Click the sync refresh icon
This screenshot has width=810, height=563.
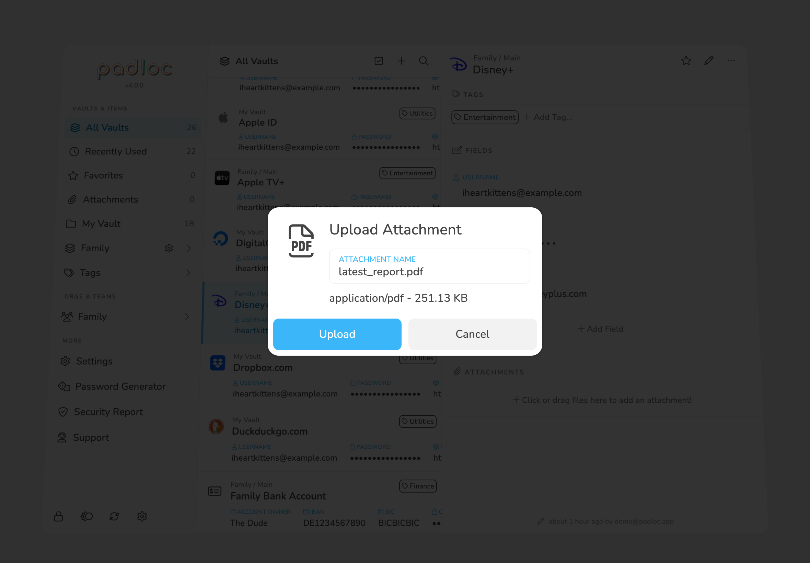pos(114,516)
